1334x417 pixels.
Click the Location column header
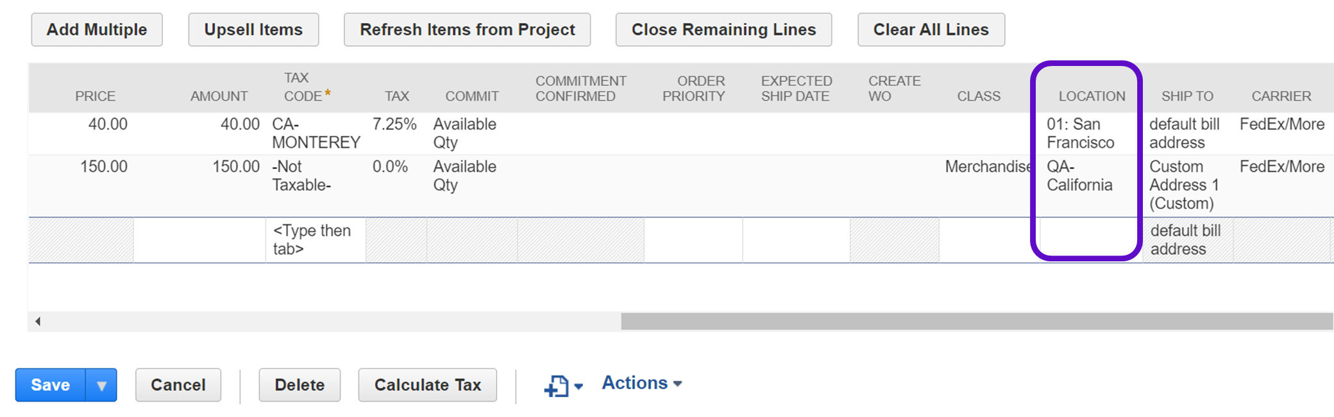tap(1092, 96)
